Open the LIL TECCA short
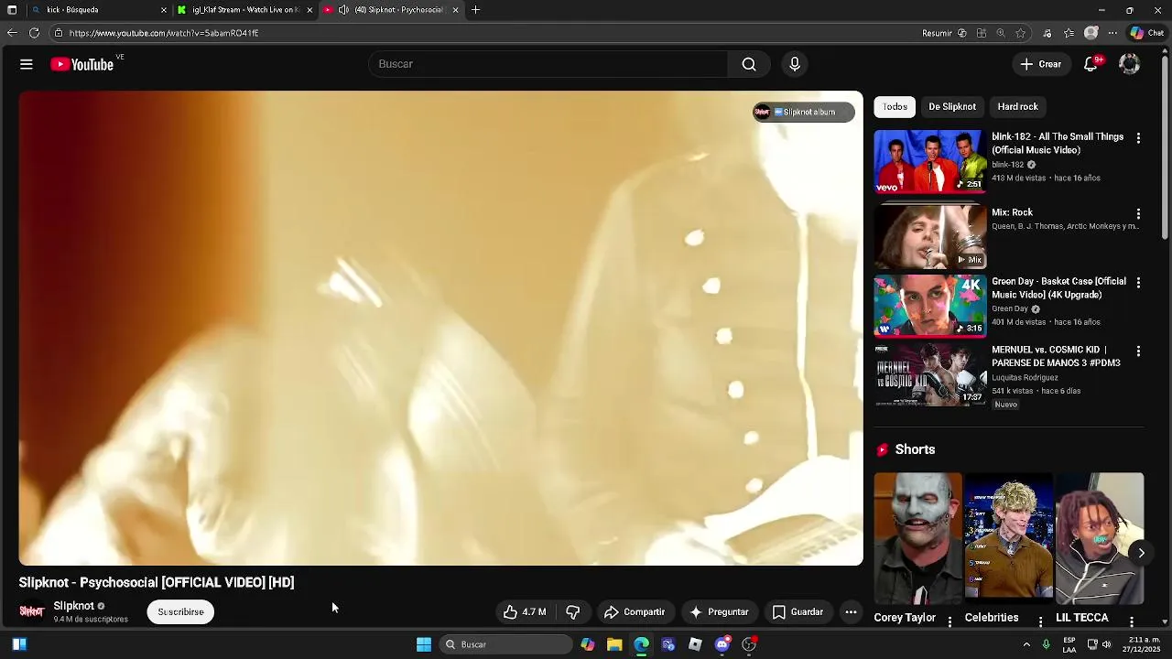This screenshot has width=1172, height=659. point(1100,538)
